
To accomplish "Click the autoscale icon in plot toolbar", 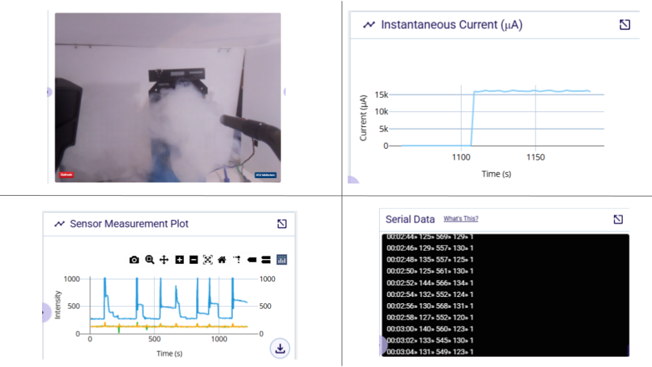I will click(208, 260).
